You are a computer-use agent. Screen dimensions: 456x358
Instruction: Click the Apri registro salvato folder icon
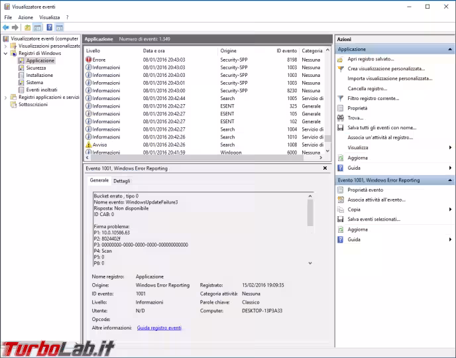[x=340, y=59]
